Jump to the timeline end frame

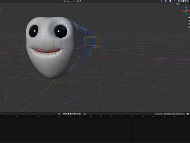[x=75, y=114]
